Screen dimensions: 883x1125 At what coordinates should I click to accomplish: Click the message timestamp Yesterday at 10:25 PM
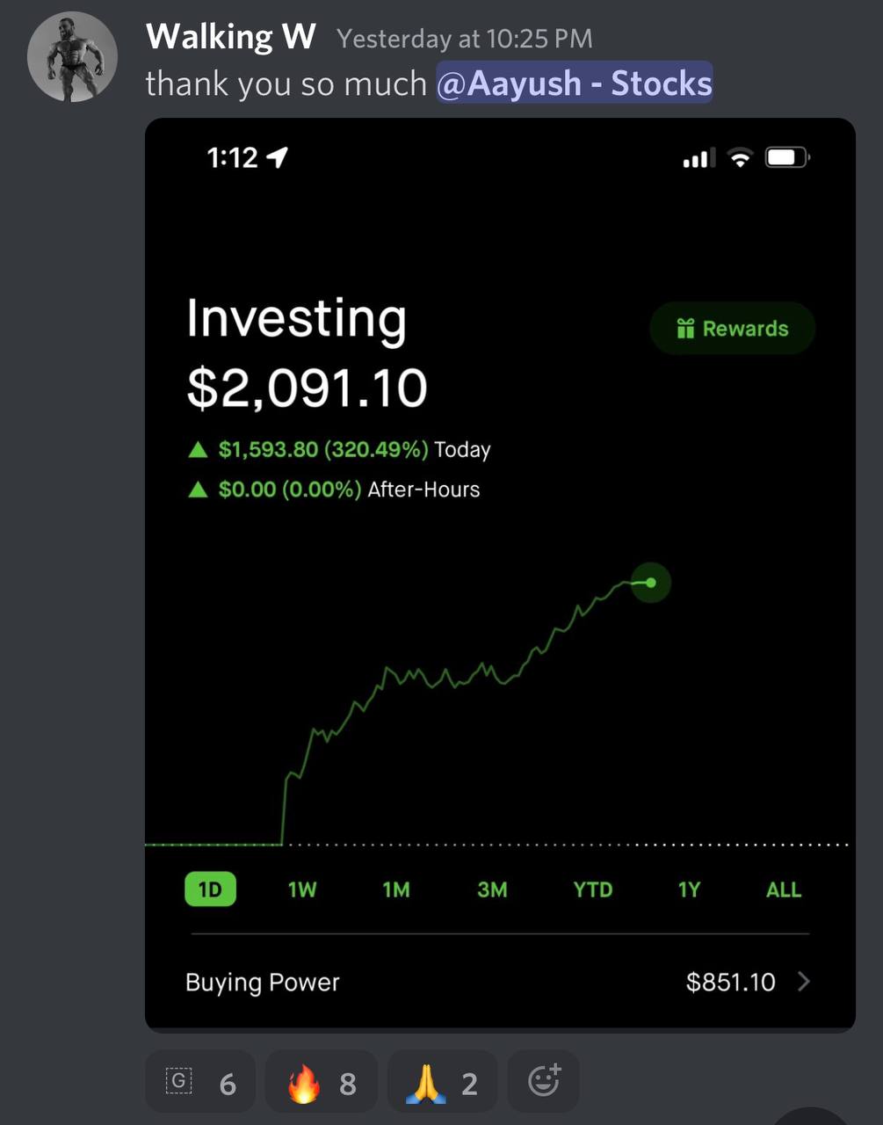(465, 39)
